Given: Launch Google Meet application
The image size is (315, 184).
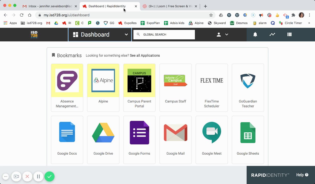Looking at the screenshot, I should point(212,140).
